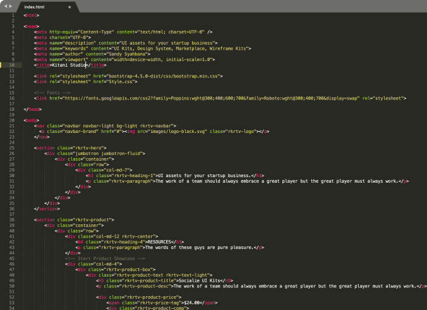Viewport: 427px width, 310px height.
Task: Click 'col-md-12 rkrtv-center' class value
Action: coord(124,236)
